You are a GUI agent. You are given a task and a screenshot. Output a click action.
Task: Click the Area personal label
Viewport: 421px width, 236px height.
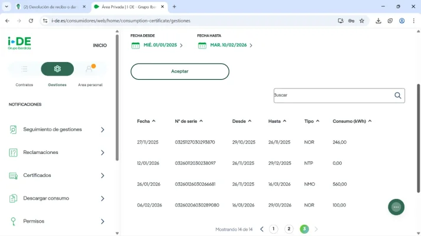[90, 85]
